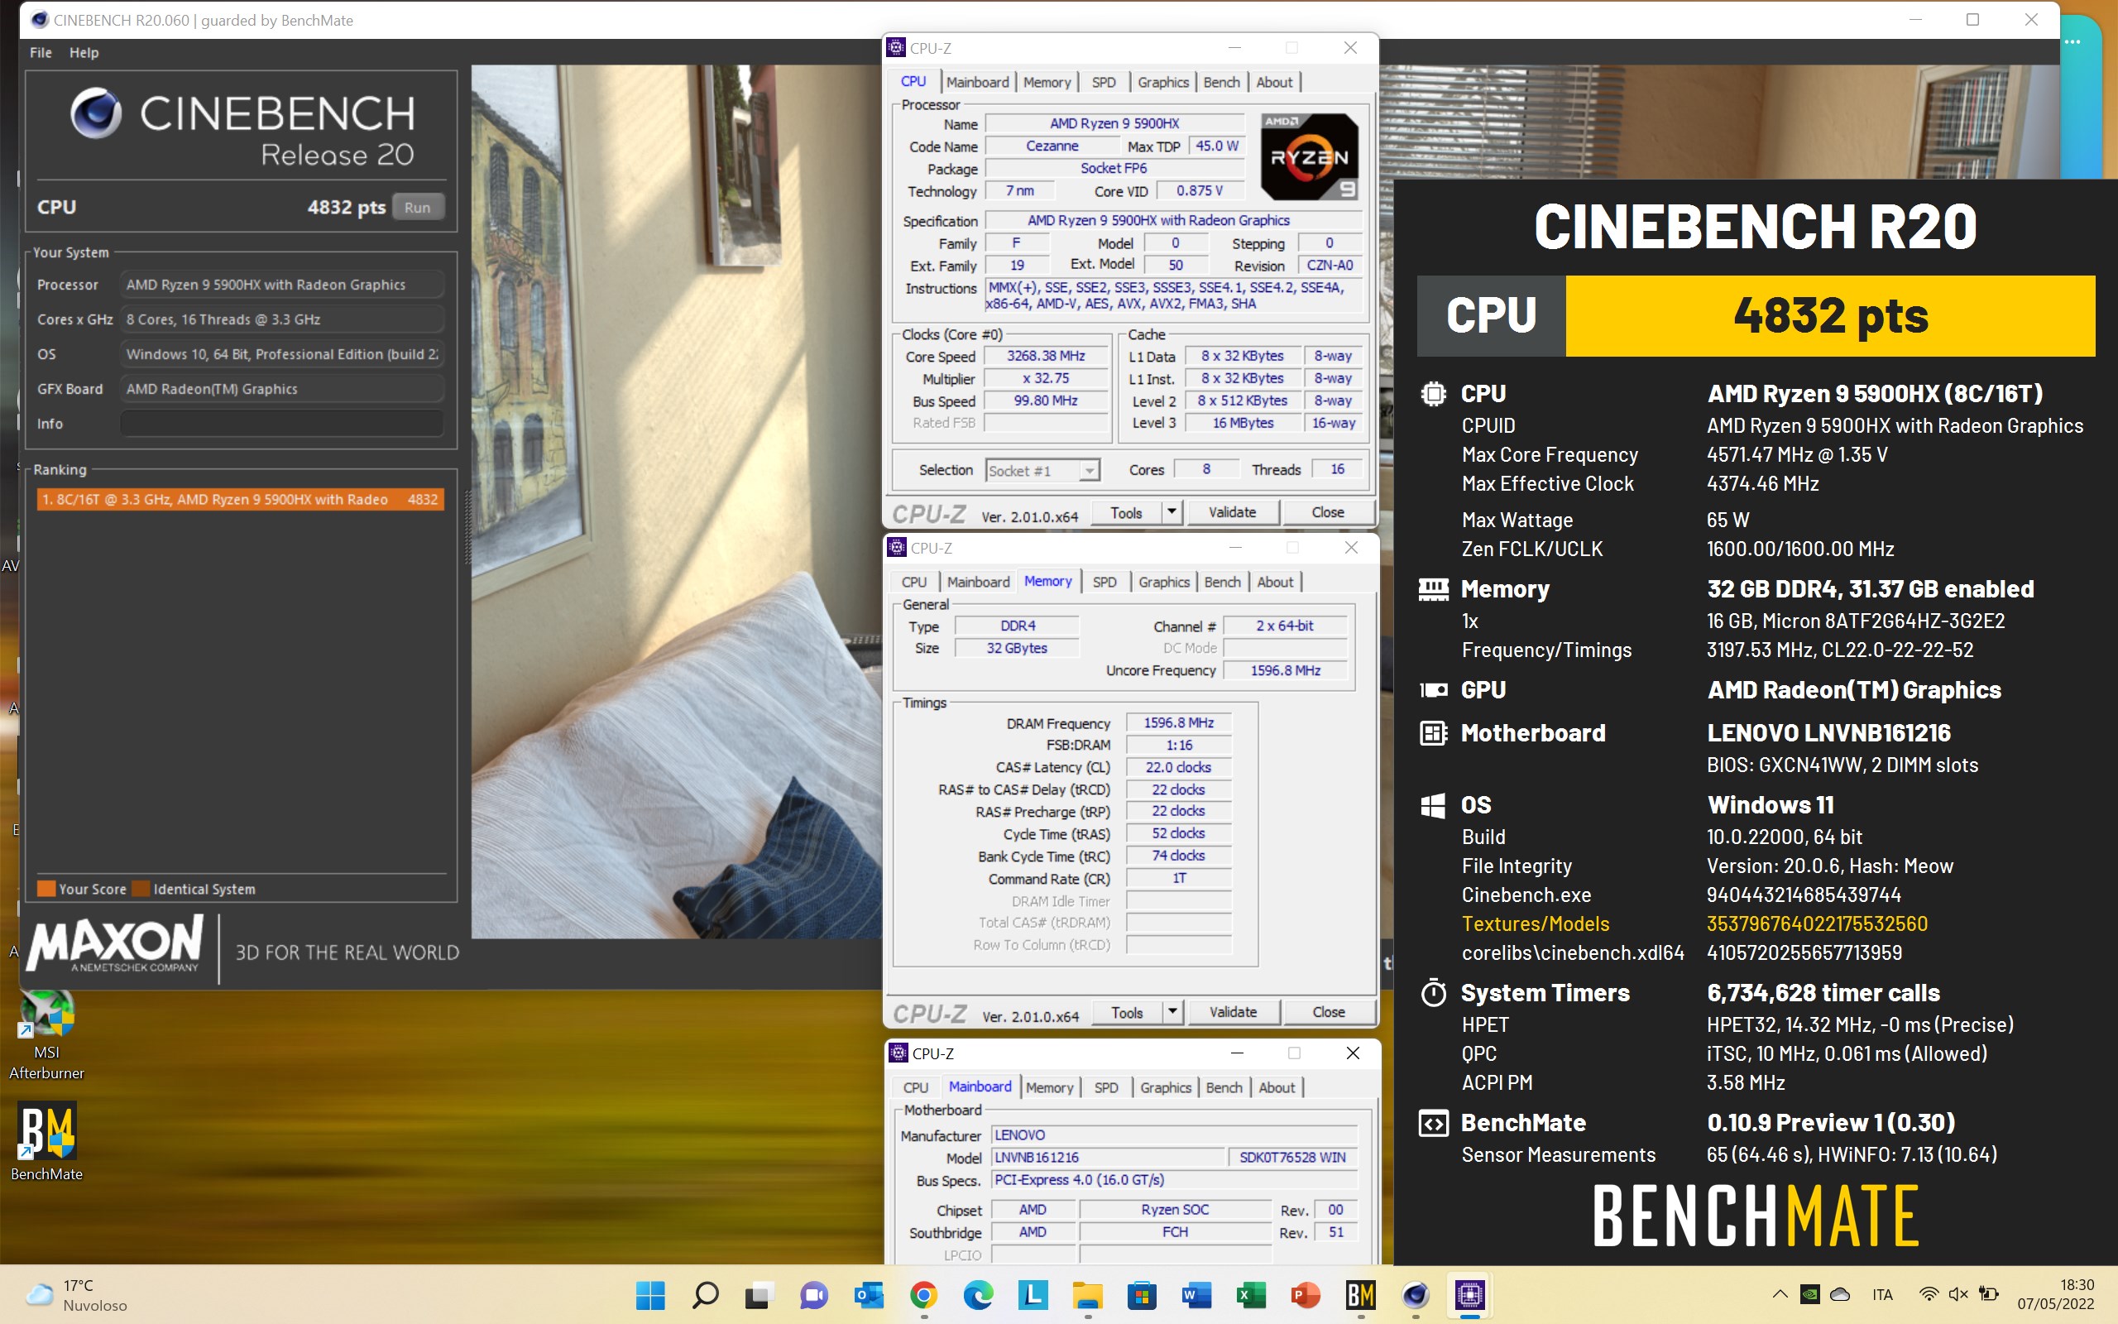Click the Max Core Frequency value in BenchMate
Screen dimensions: 2118x1324
coord(1797,454)
